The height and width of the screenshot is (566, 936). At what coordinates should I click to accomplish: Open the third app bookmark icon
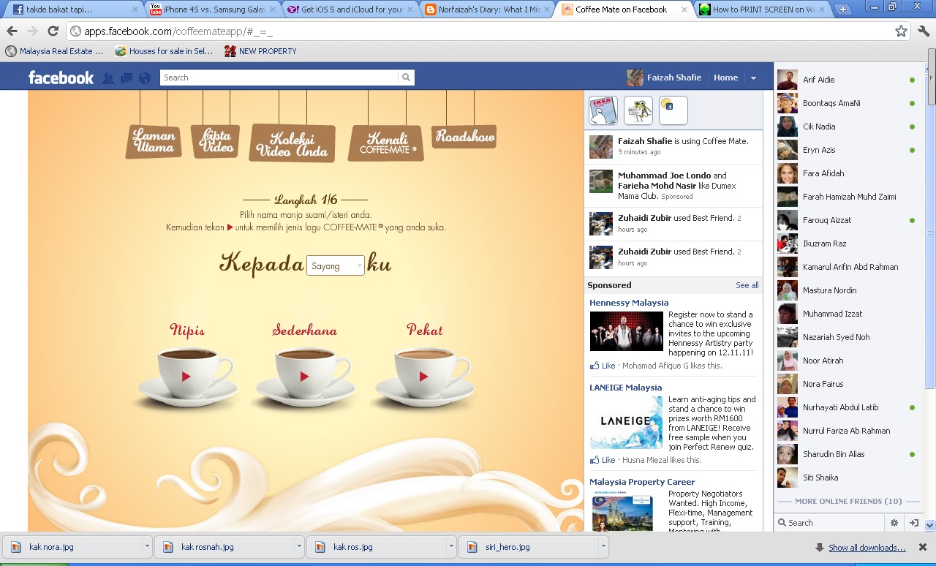pyautogui.click(x=673, y=110)
